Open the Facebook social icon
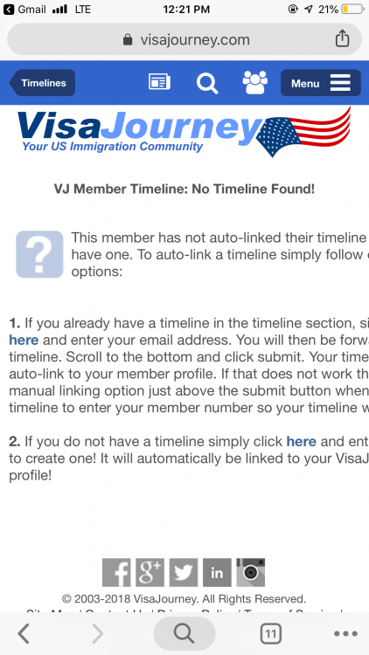Image resolution: width=369 pixels, height=655 pixels. [x=116, y=572]
